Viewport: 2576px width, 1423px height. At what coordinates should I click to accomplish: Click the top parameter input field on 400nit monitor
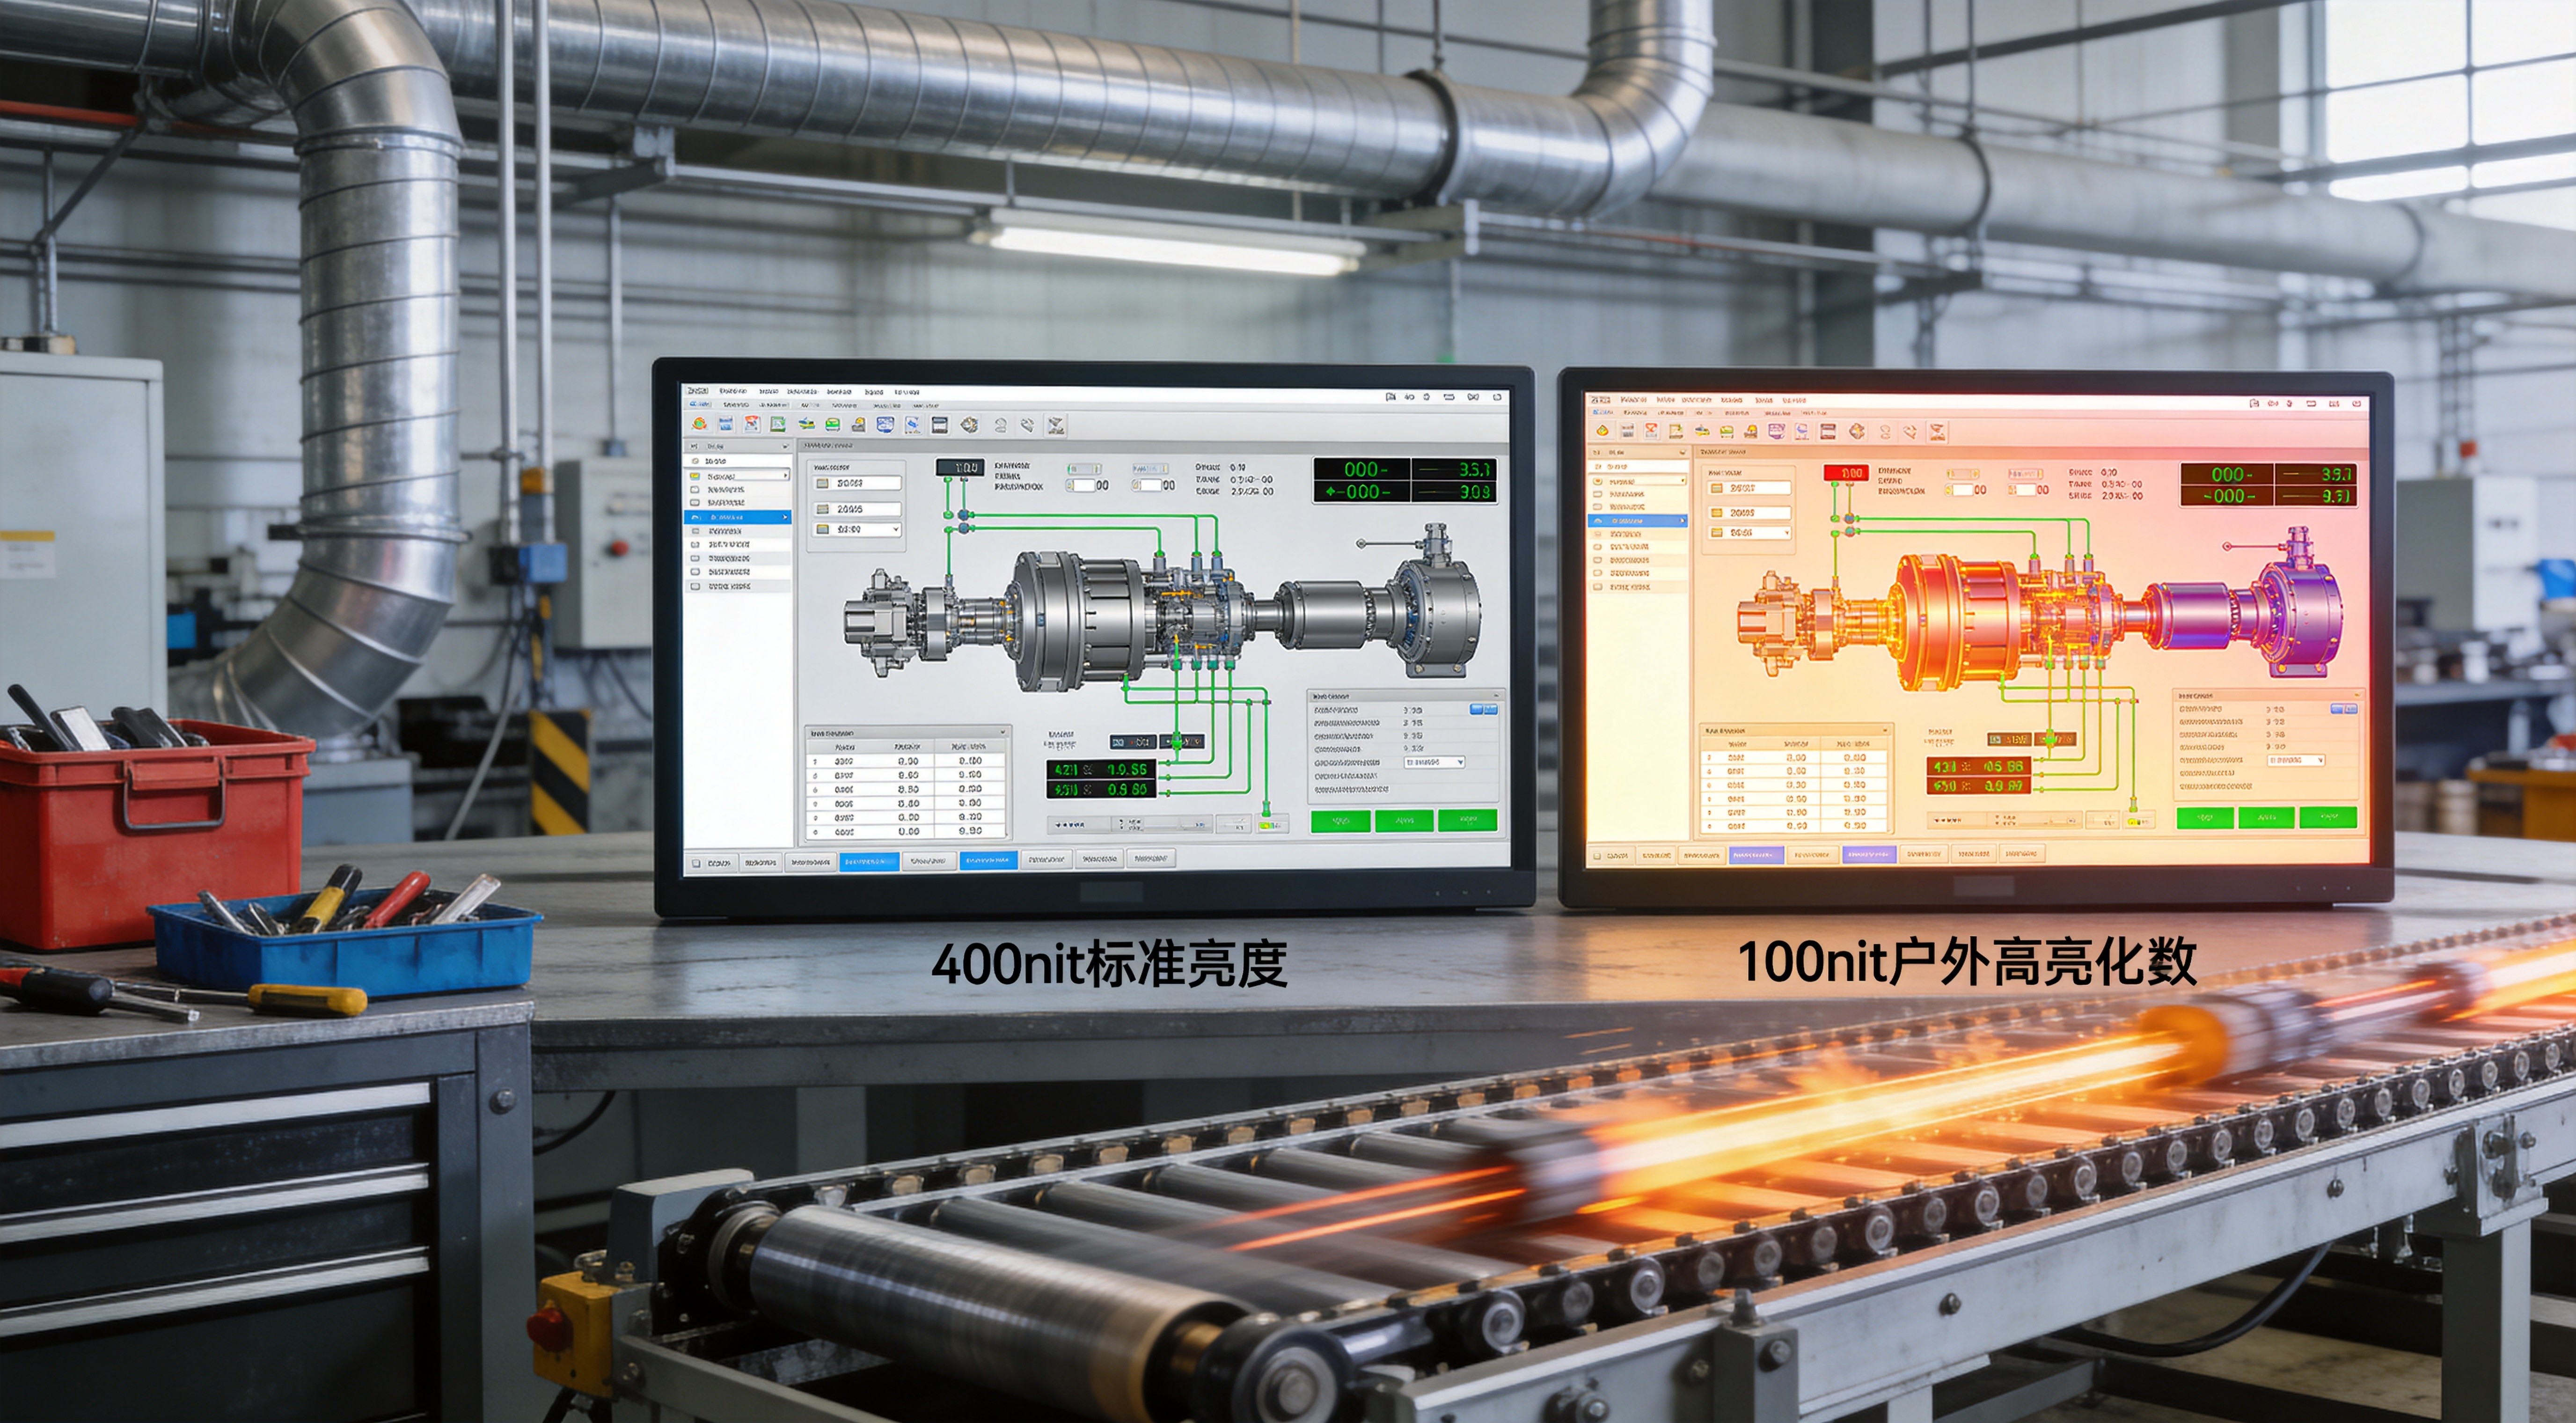(x=859, y=484)
